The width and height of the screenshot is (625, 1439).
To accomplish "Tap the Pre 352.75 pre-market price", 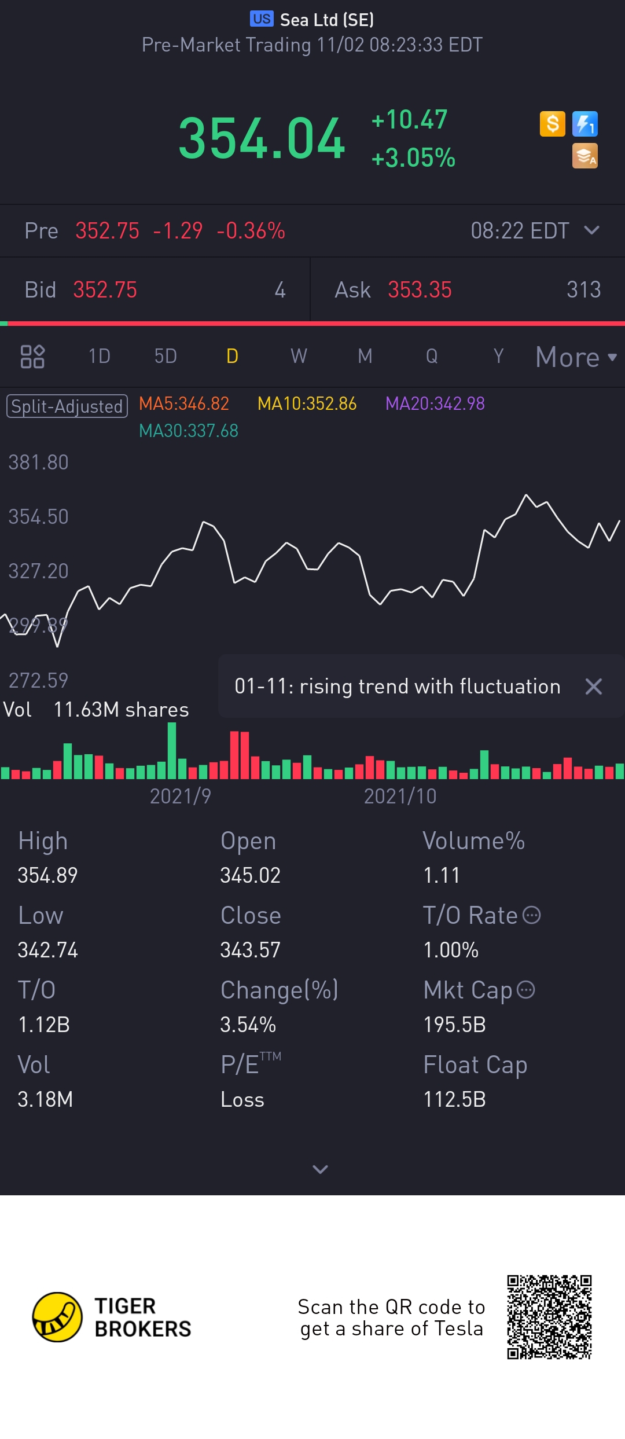I will coord(107,231).
